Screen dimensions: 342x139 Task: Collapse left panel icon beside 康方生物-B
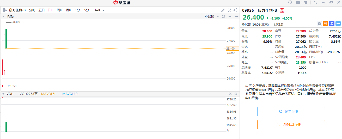[x=5, y=10]
